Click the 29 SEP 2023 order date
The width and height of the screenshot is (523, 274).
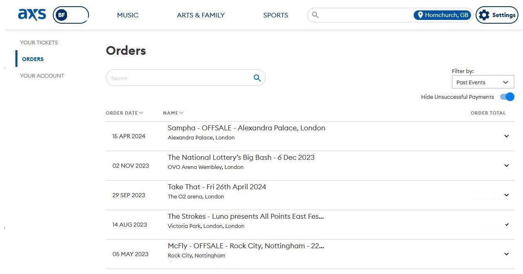click(129, 195)
